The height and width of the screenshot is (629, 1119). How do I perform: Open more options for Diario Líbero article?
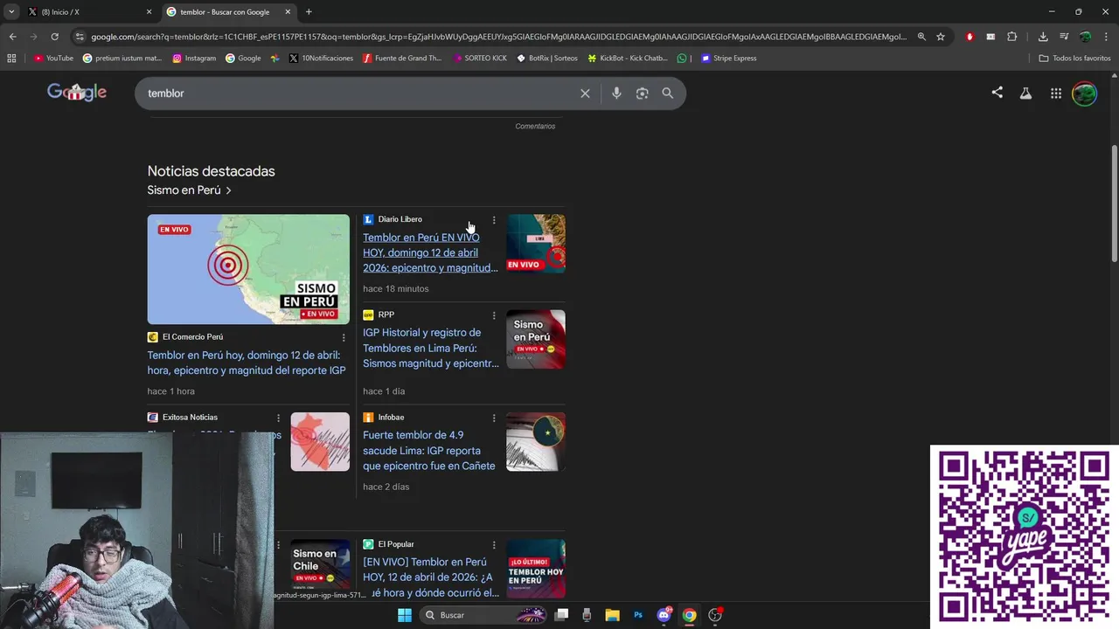tap(494, 220)
